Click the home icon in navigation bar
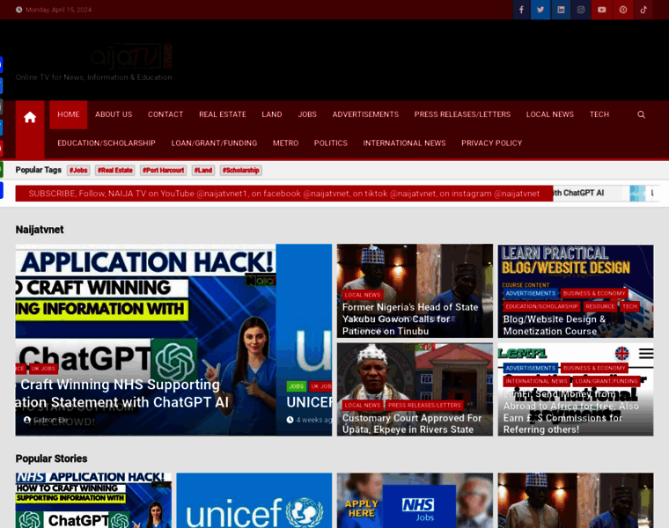This screenshot has width=669, height=528. [x=30, y=117]
